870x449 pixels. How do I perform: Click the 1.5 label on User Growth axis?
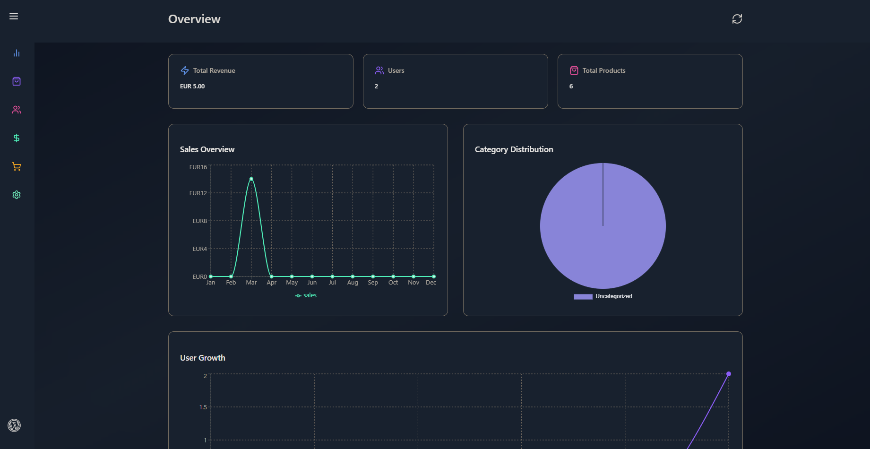(x=203, y=407)
